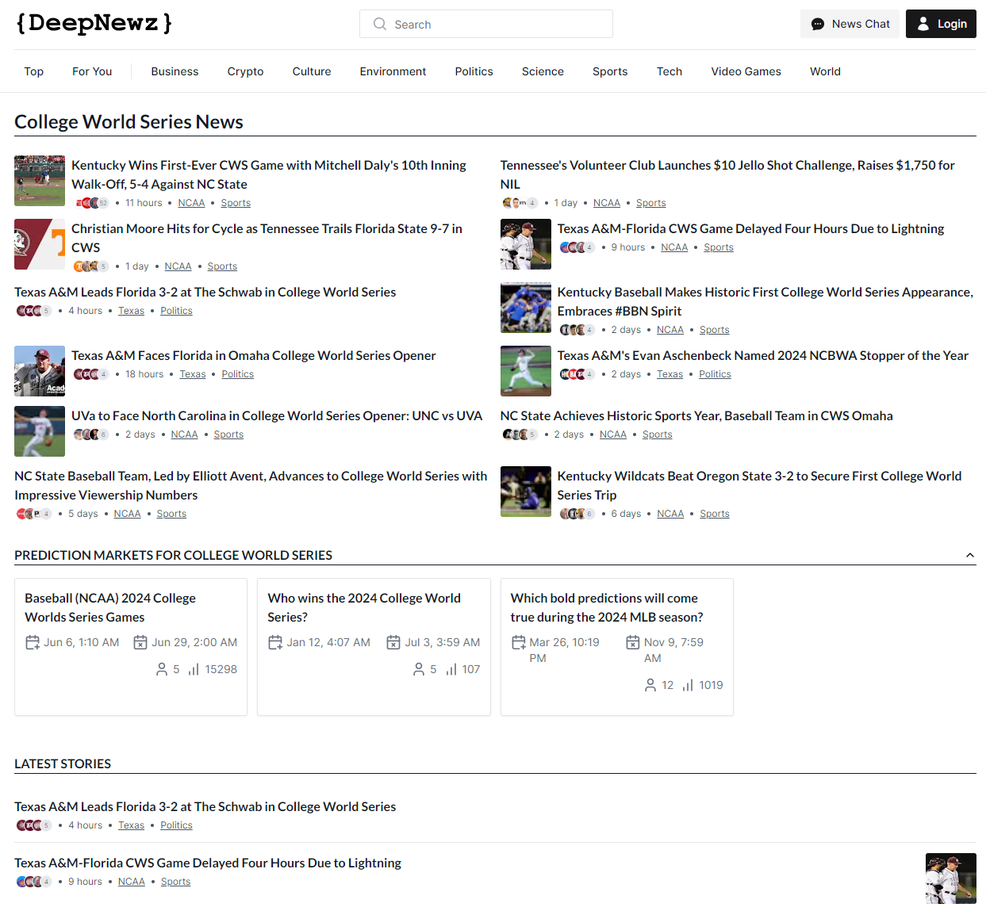Image resolution: width=986 pixels, height=911 pixels.
Task: Click Texas tag under Evan Aschenbeck story
Action: [669, 374]
